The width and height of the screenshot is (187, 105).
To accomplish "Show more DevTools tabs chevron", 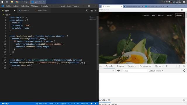I will (167, 66).
